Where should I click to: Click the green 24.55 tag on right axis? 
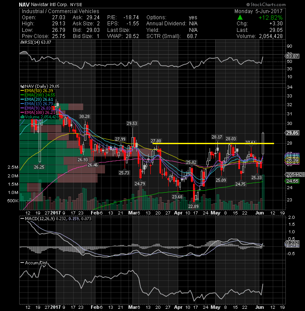click(292, 181)
